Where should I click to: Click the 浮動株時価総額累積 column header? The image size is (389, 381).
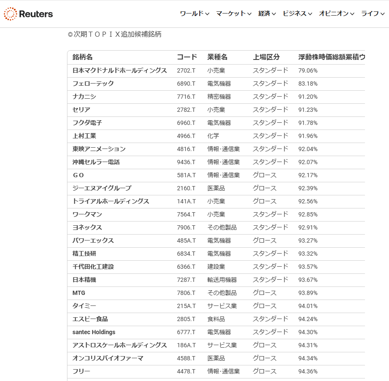tap(332, 57)
